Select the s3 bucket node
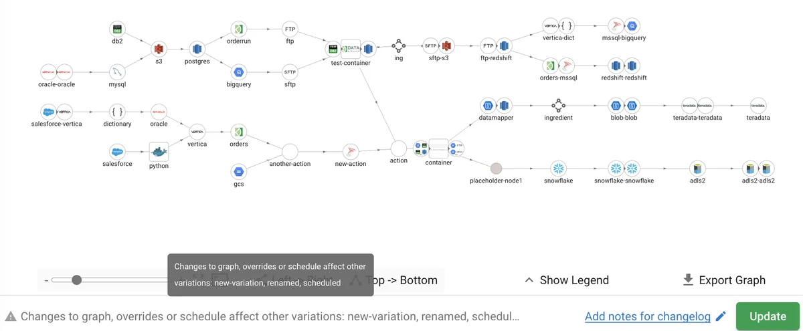803x331 pixels. (x=159, y=48)
